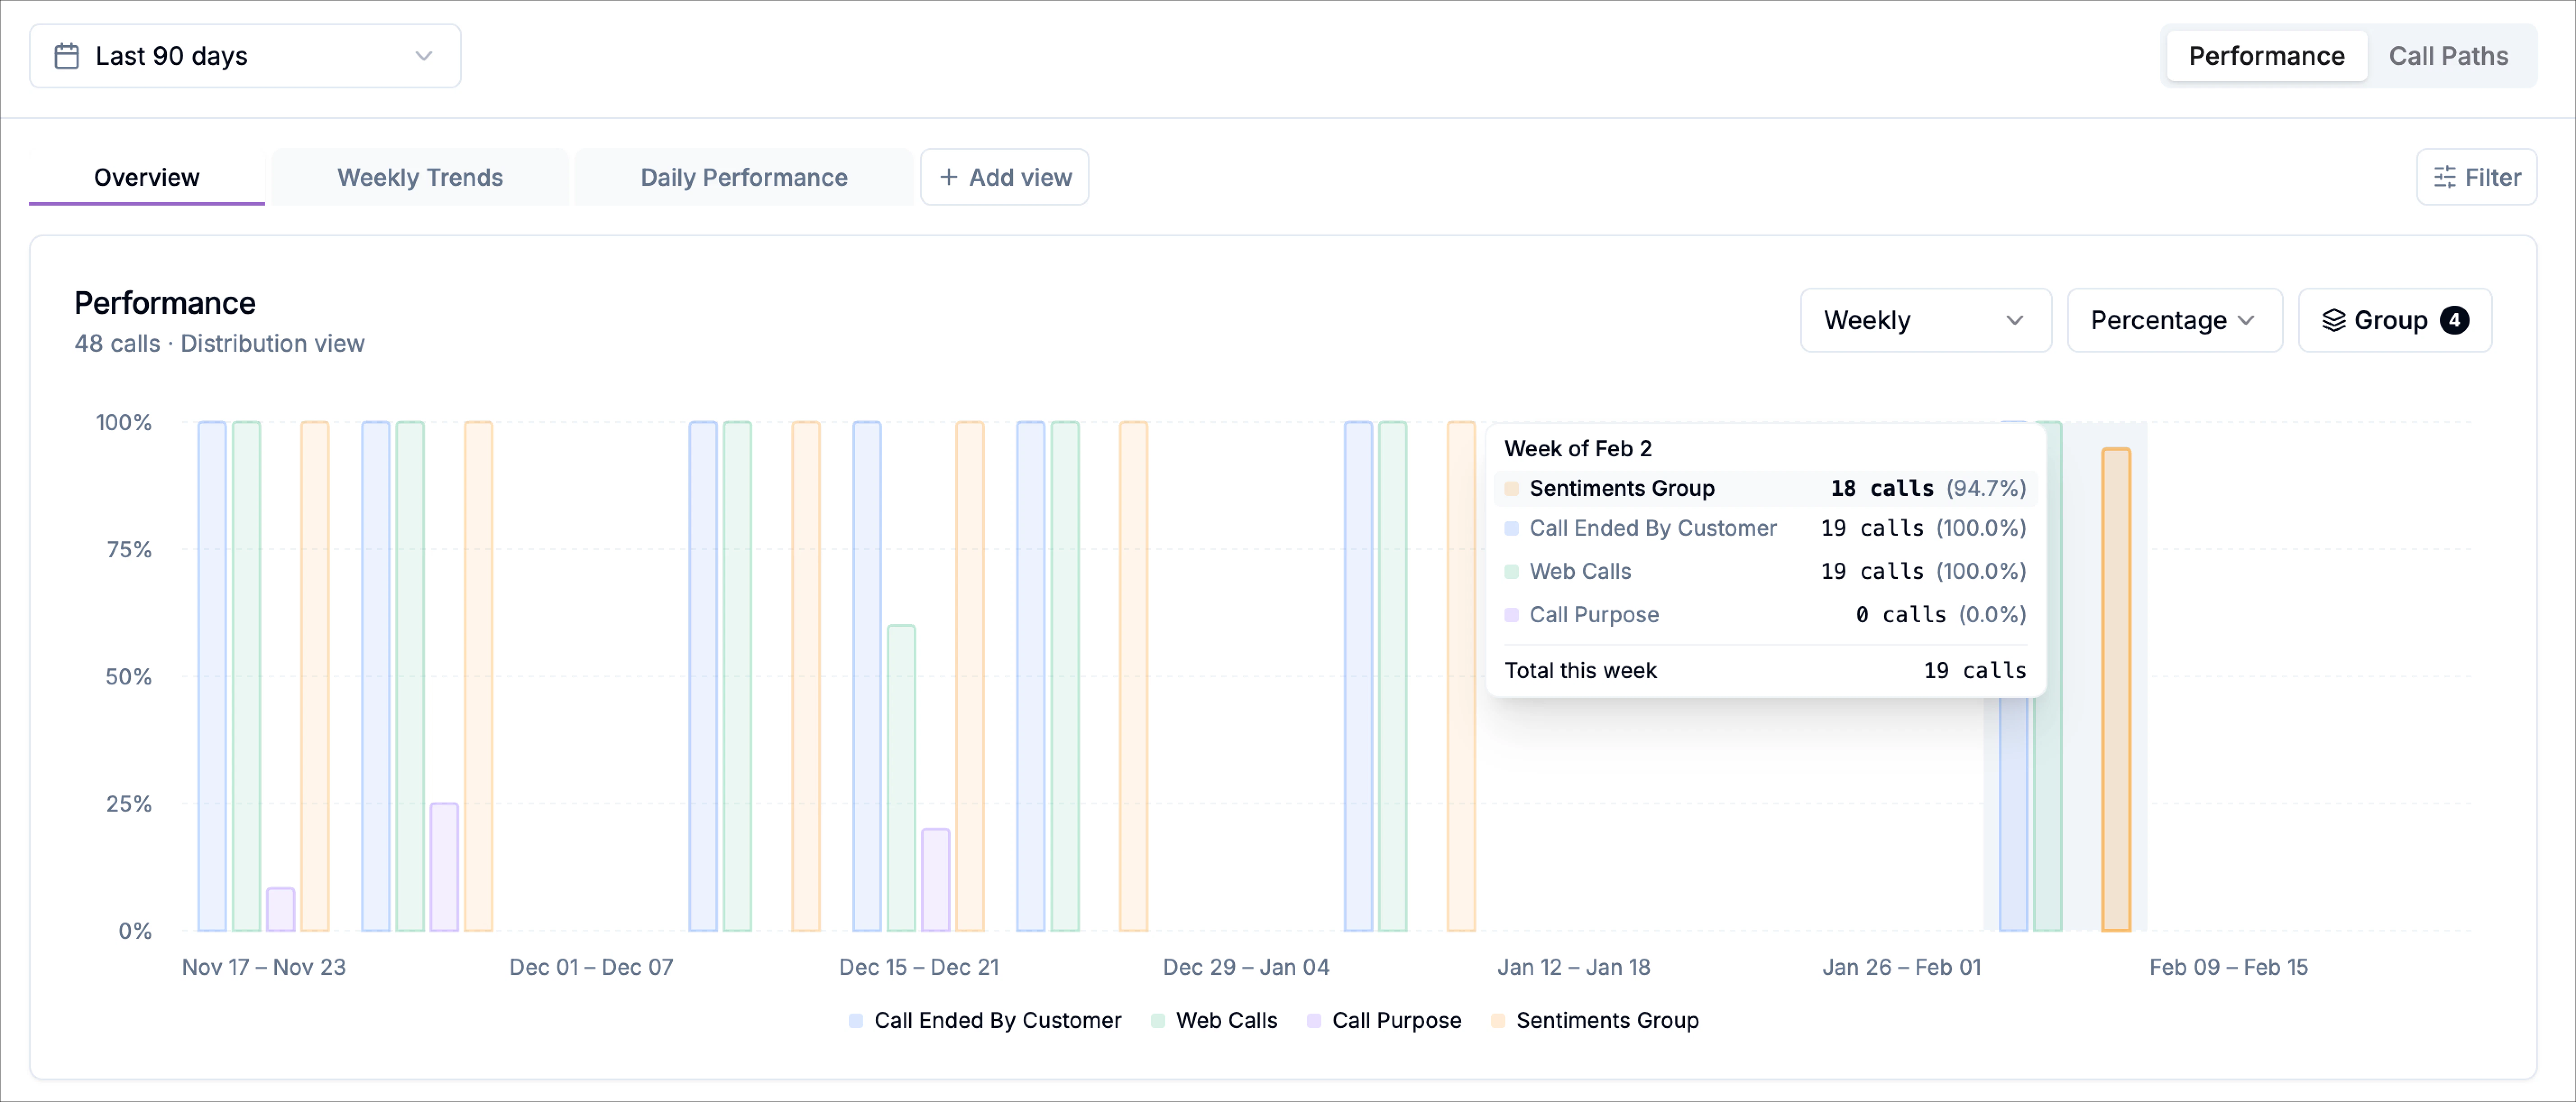Click the chevron in the Weekly dropdown
This screenshot has height=1102, width=2576.
coord(2014,320)
